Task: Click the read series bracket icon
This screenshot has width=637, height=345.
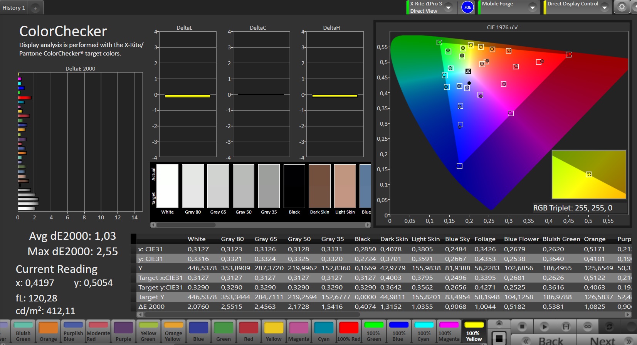Action: pyautogui.click(x=566, y=326)
